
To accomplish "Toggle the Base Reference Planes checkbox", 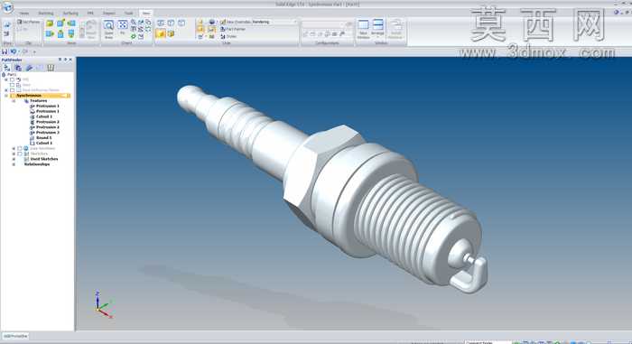I will 12,90.
